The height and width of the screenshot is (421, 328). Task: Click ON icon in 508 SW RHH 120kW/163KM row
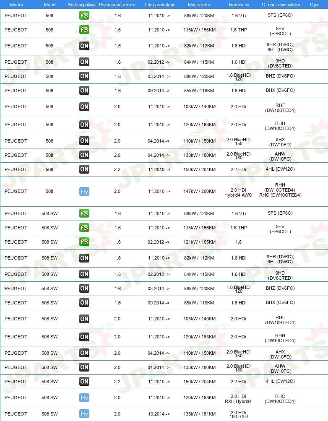tap(84, 337)
